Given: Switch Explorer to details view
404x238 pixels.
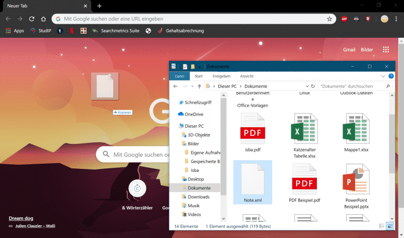Looking at the screenshot, I should tap(381, 225).
